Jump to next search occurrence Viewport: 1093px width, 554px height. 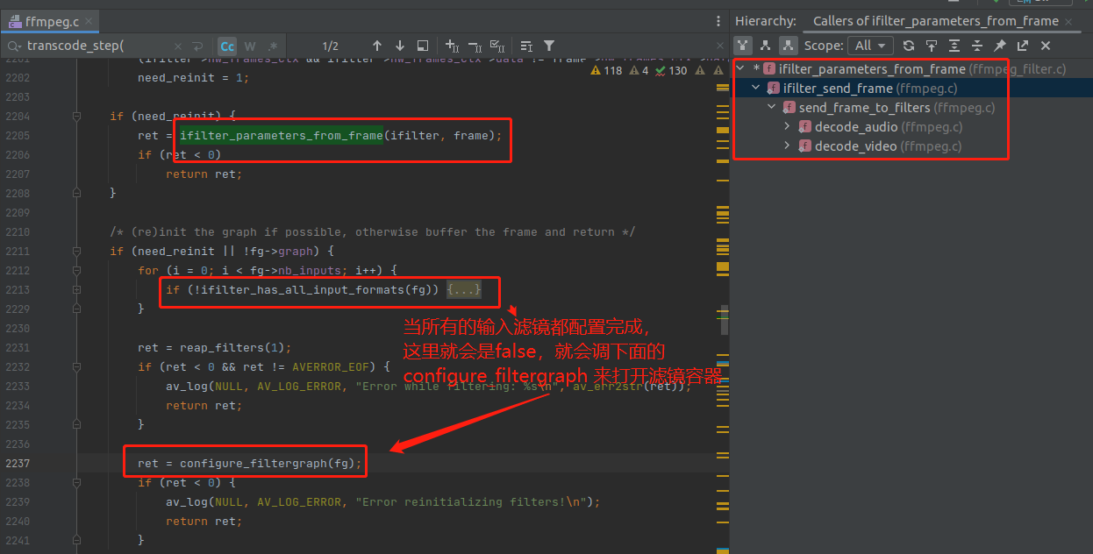click(x=400, y=46)
